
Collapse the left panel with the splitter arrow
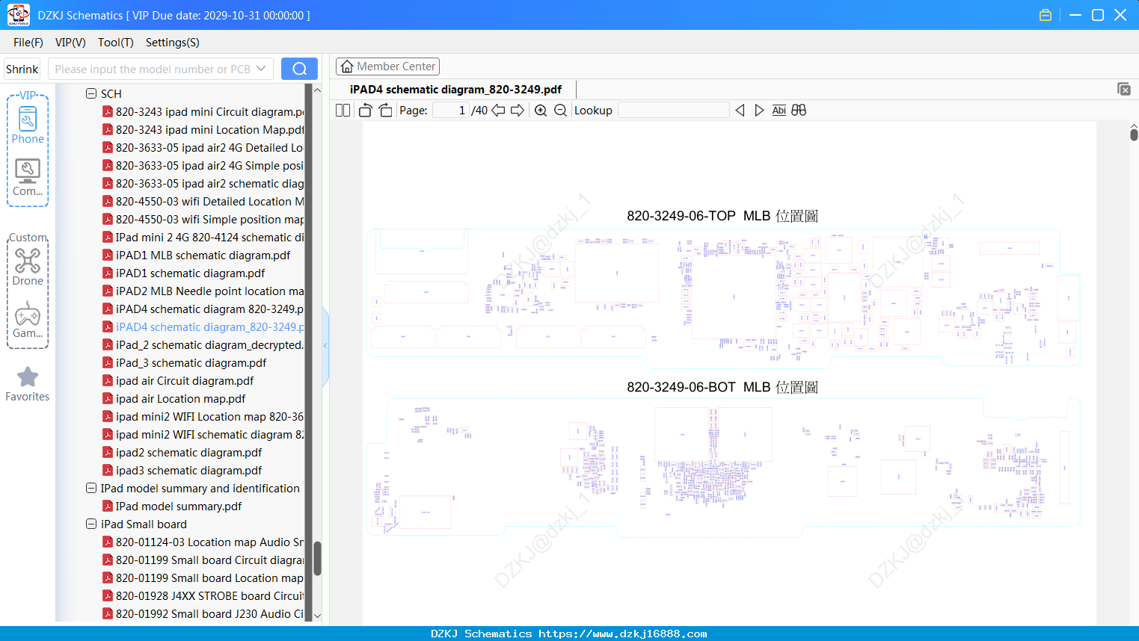[x=325, y=345]
